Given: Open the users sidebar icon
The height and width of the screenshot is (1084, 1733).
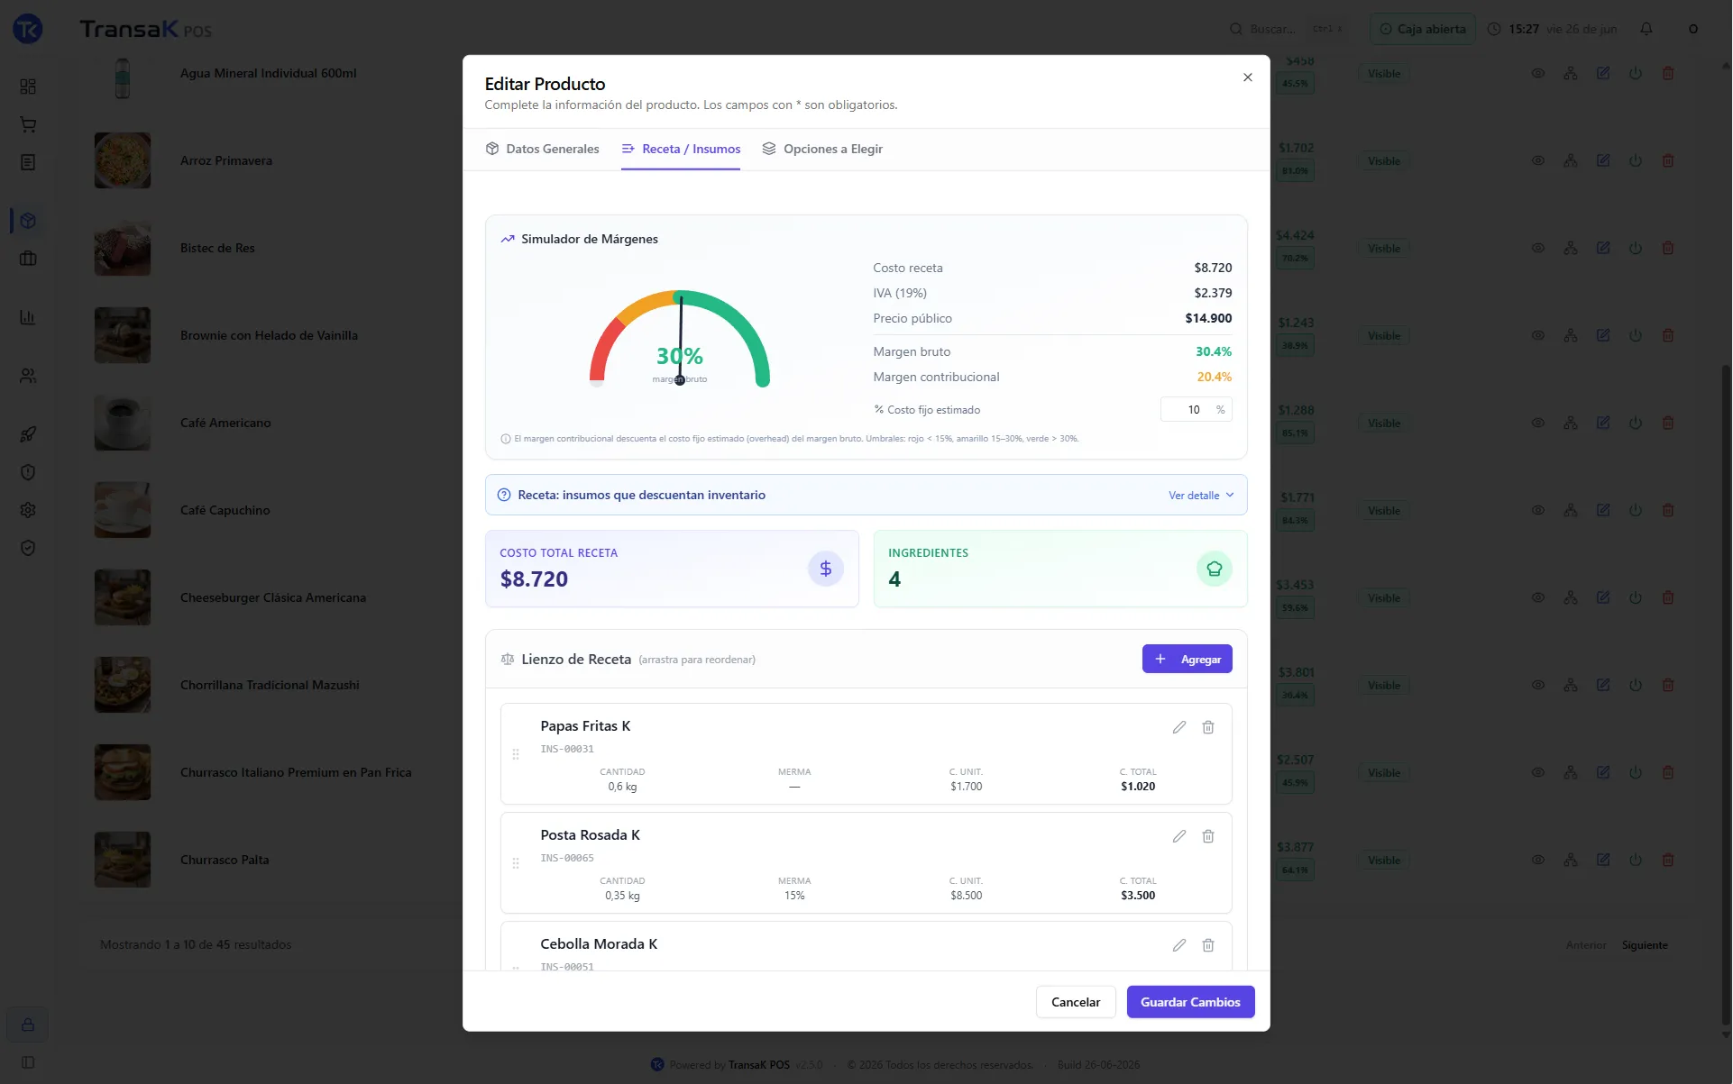Looking at the screenshot, I should (x=28, y=376).
